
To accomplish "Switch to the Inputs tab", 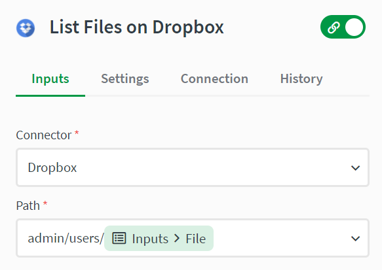I will click(50, 78).
